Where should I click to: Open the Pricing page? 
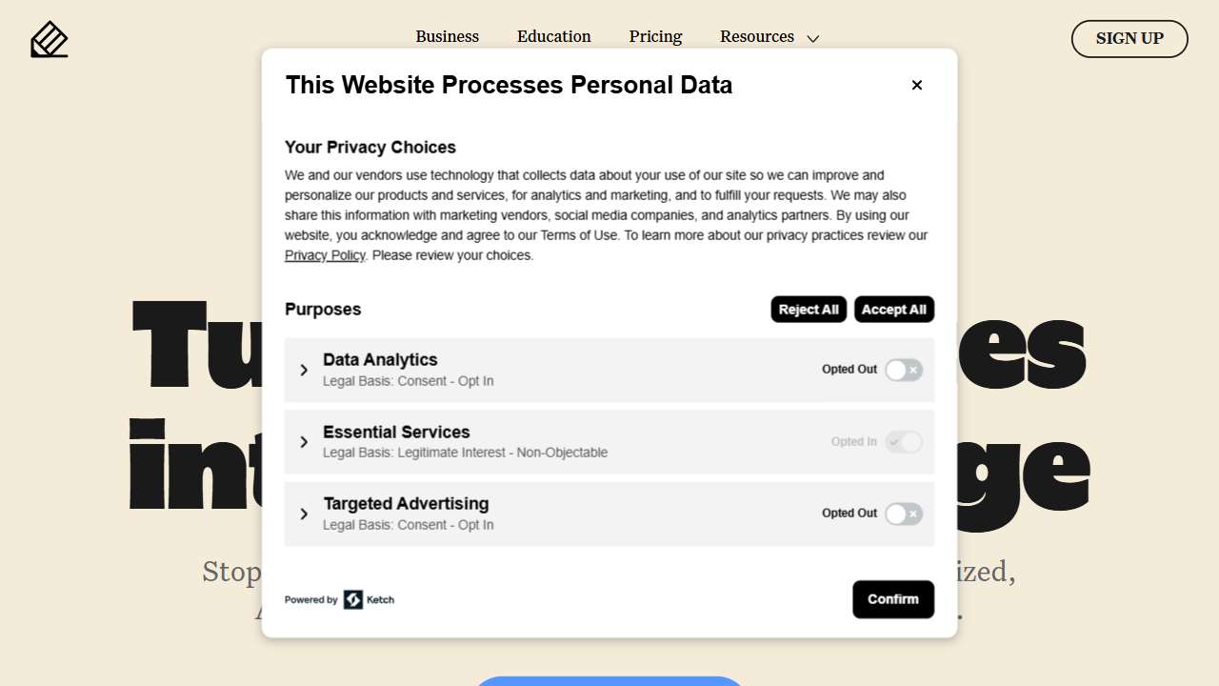(655, 37)
